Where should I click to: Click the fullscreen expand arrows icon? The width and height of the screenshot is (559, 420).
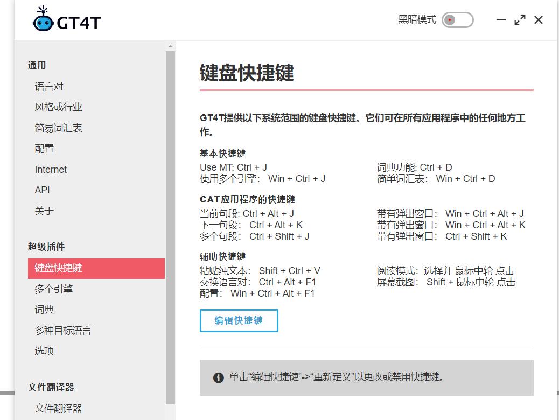pyautogui.click(x=520, y=20)
